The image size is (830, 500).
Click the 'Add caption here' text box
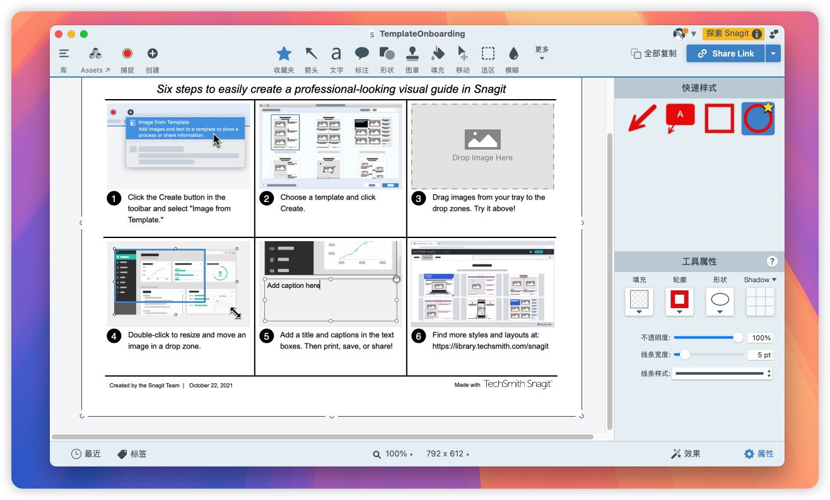330,300
